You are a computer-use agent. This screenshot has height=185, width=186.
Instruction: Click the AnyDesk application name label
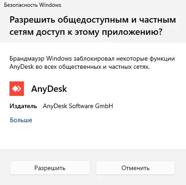click(49, 89)
